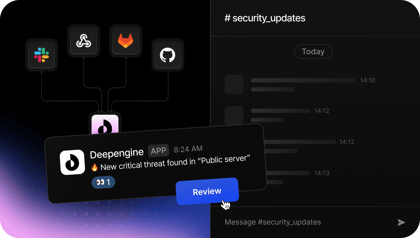Click the Deepengine logo in the notification card
This screenshot has height=238, width=420.
tap(72, 162)
